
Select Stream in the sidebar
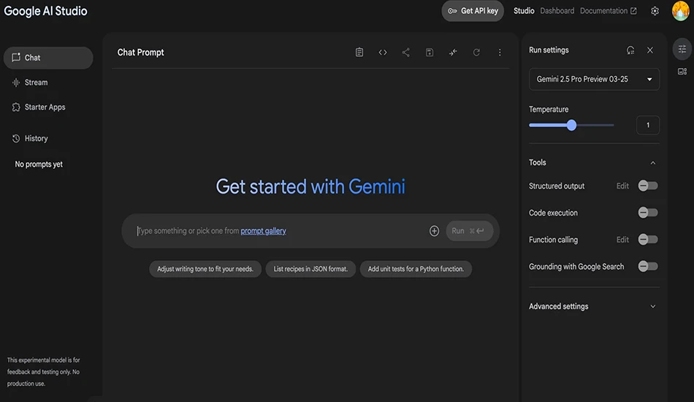coord(48,83)
